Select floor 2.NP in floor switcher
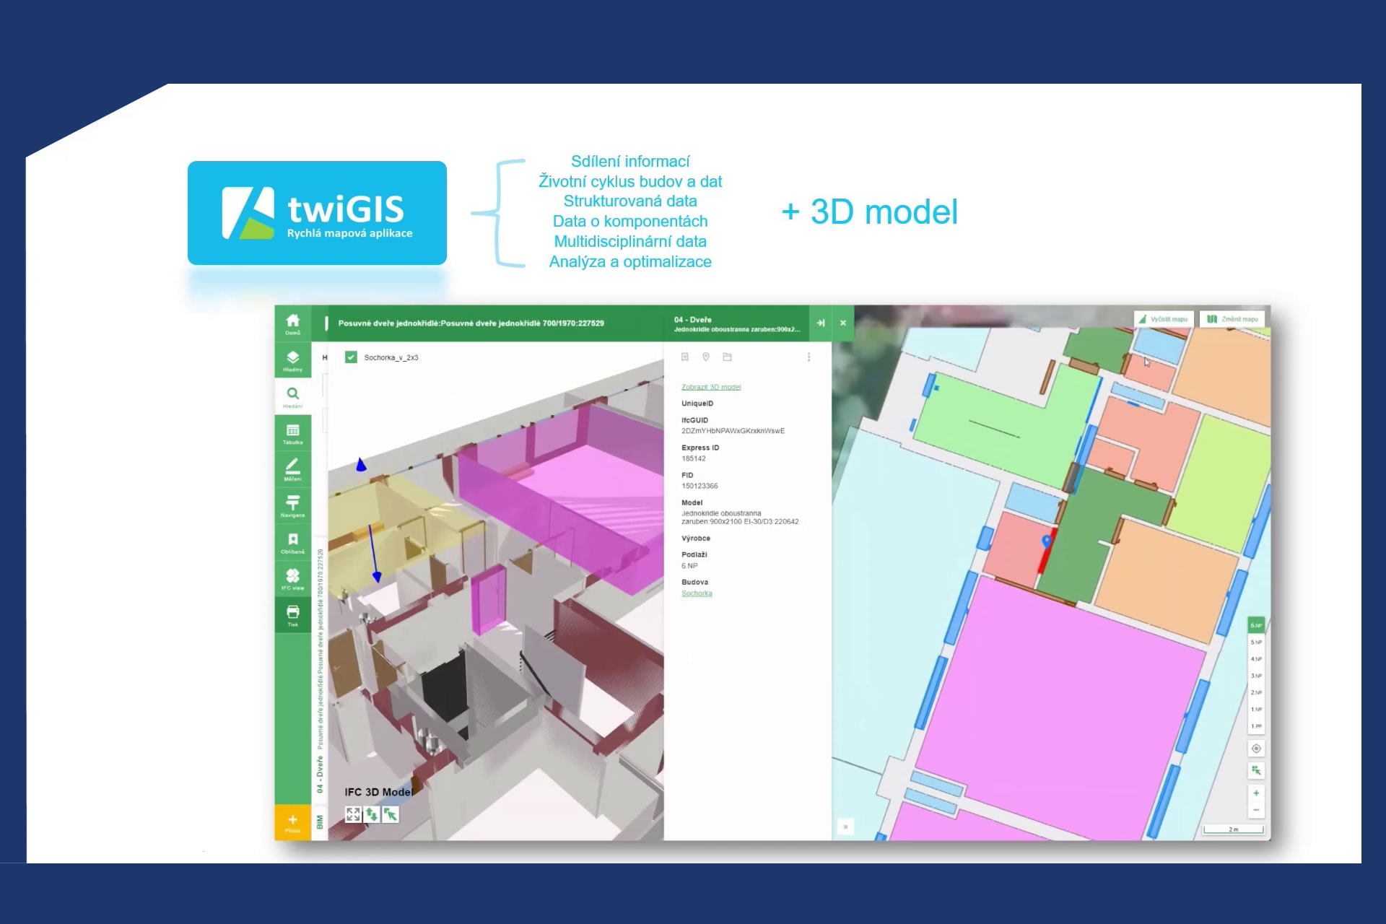Screen dimensions: 1386x924 click(1256, 692)
